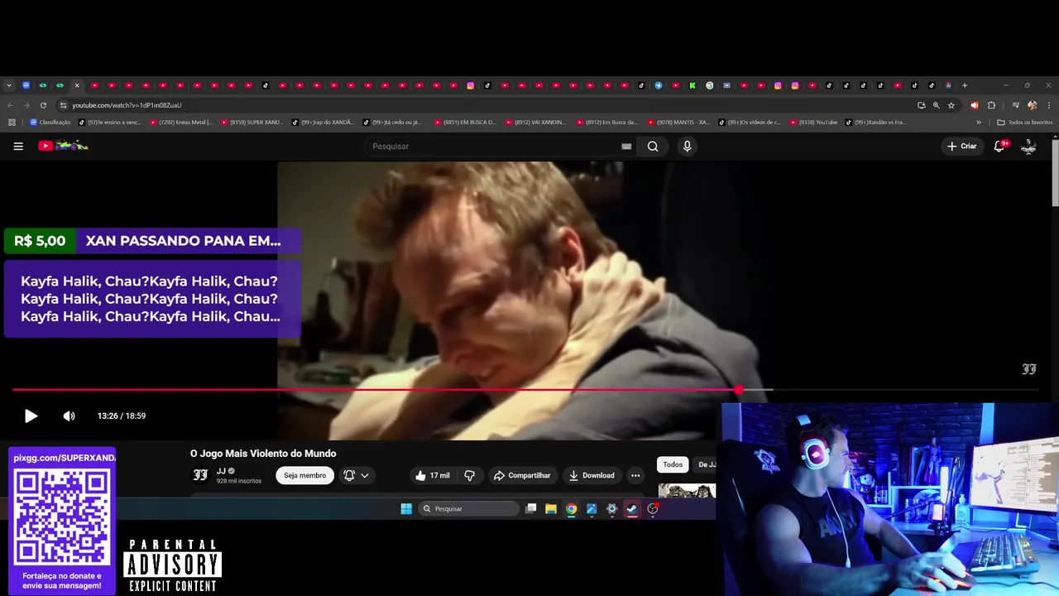
Task: Click the YouTube logo to go home
Action: click(x=63, y=146)
